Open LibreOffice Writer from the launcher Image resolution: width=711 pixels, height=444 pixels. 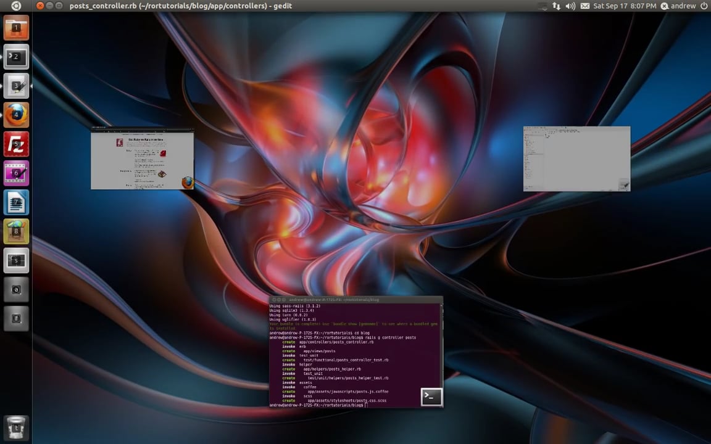point(17,202)
